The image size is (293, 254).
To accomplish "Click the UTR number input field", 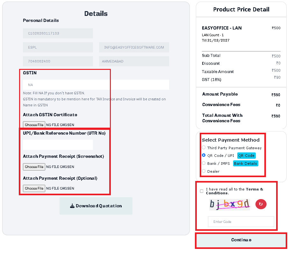I will click(58, 145).
